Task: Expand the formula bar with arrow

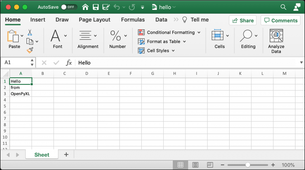Action: pos(301,63)
